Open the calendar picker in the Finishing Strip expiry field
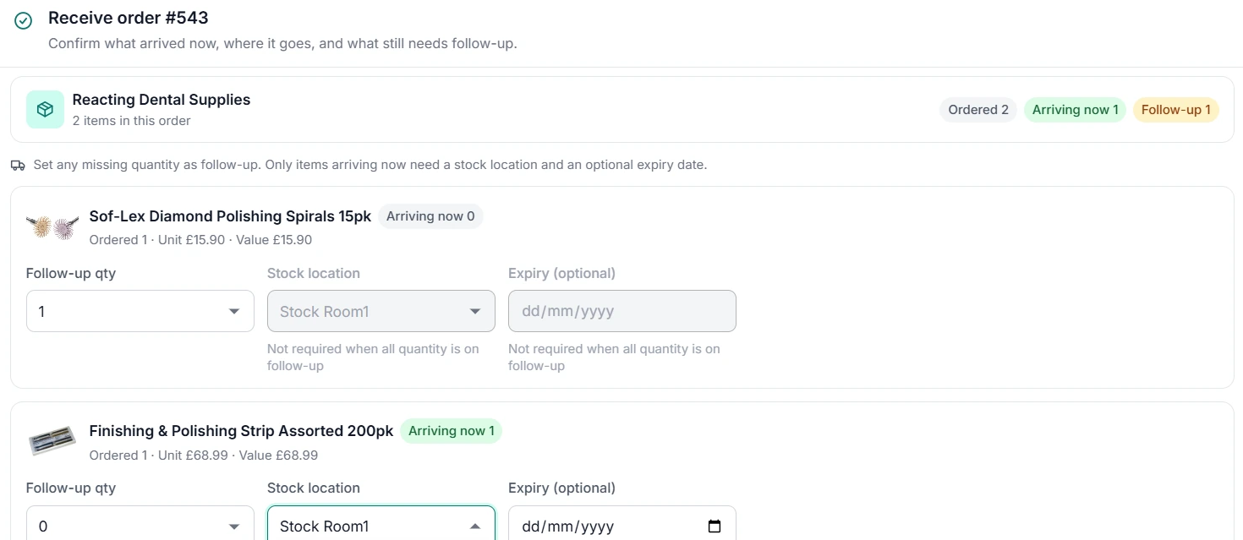This screenshot has height=540, width=1243. point(715,526)
